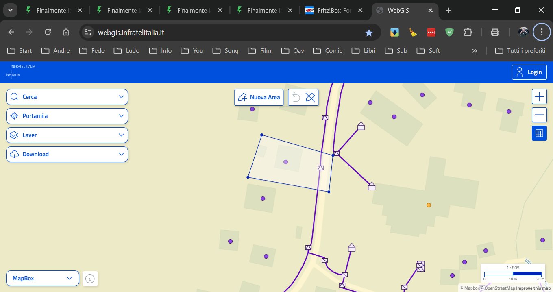The height and width of the screenshot is (292, 553).
Task: Click the Login button
Action: (x=529, y=72)
